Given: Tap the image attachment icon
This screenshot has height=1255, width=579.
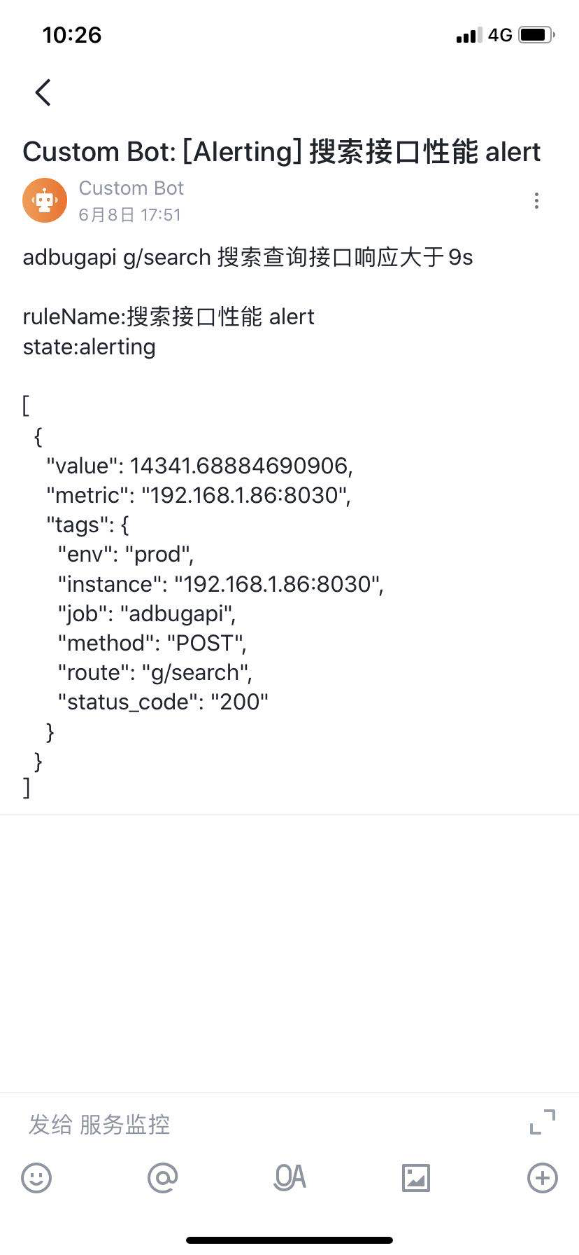Looking at the screenshot, I should point(416,1178).
